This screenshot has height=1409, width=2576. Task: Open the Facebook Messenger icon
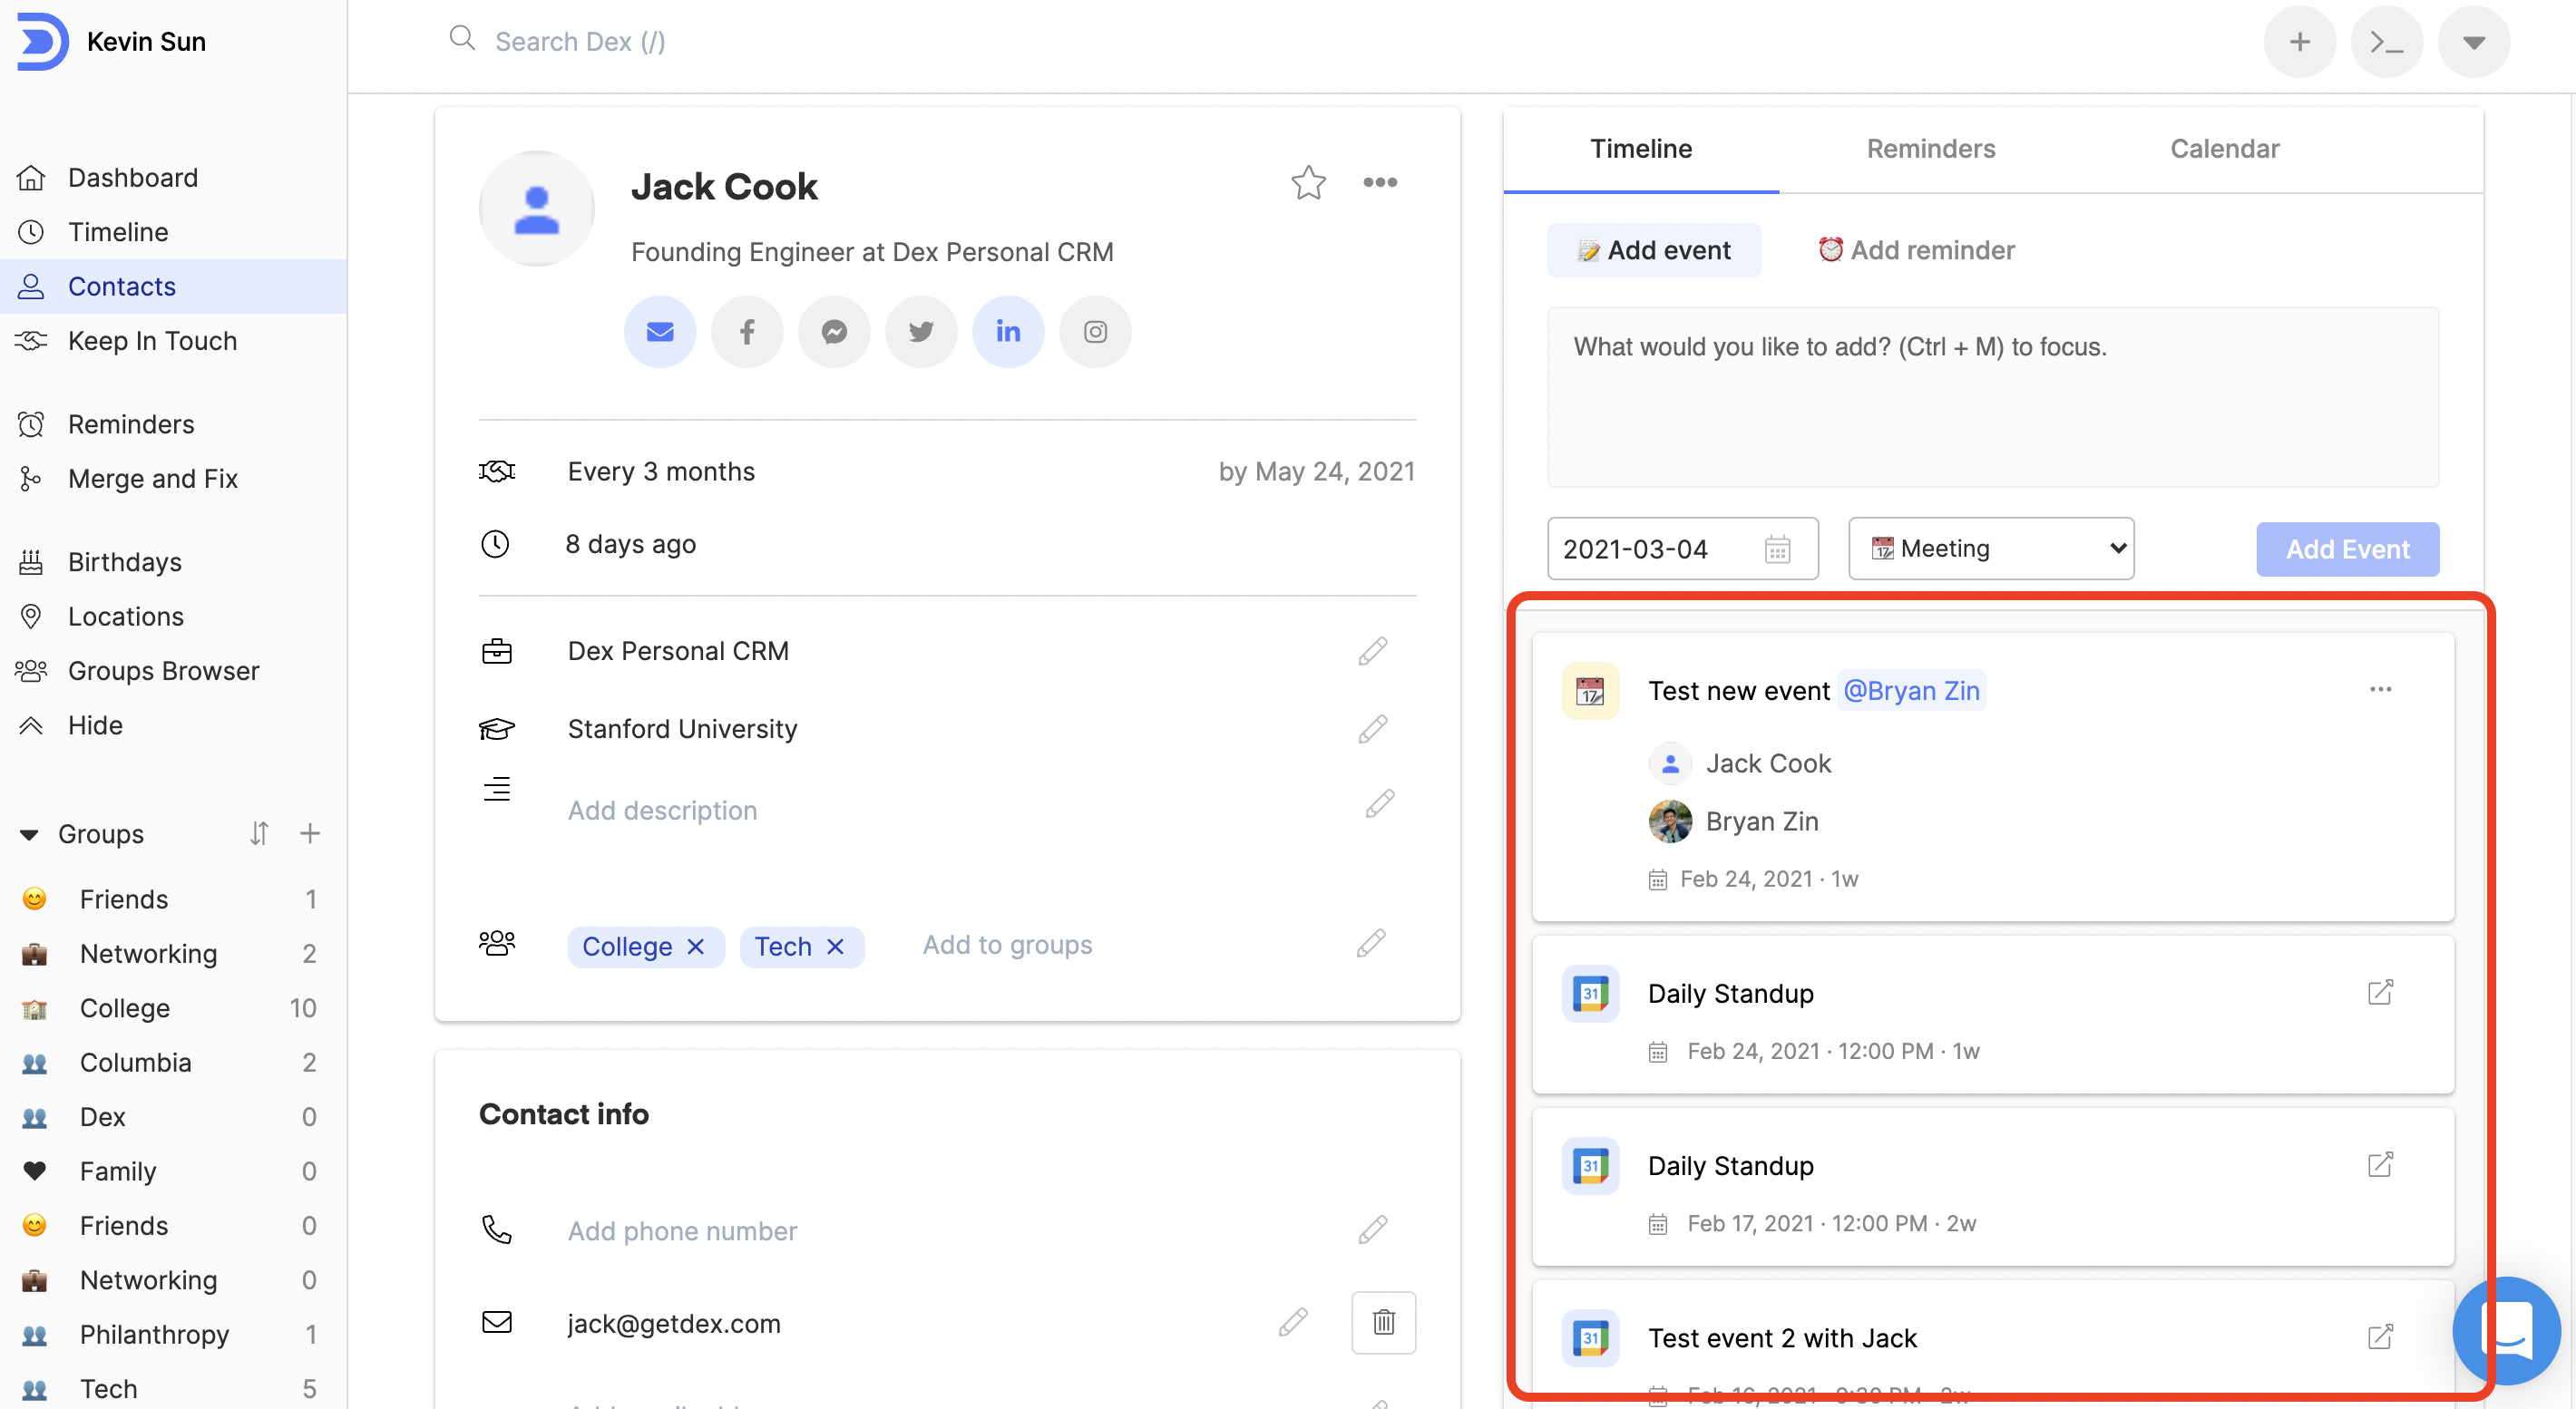834,332
